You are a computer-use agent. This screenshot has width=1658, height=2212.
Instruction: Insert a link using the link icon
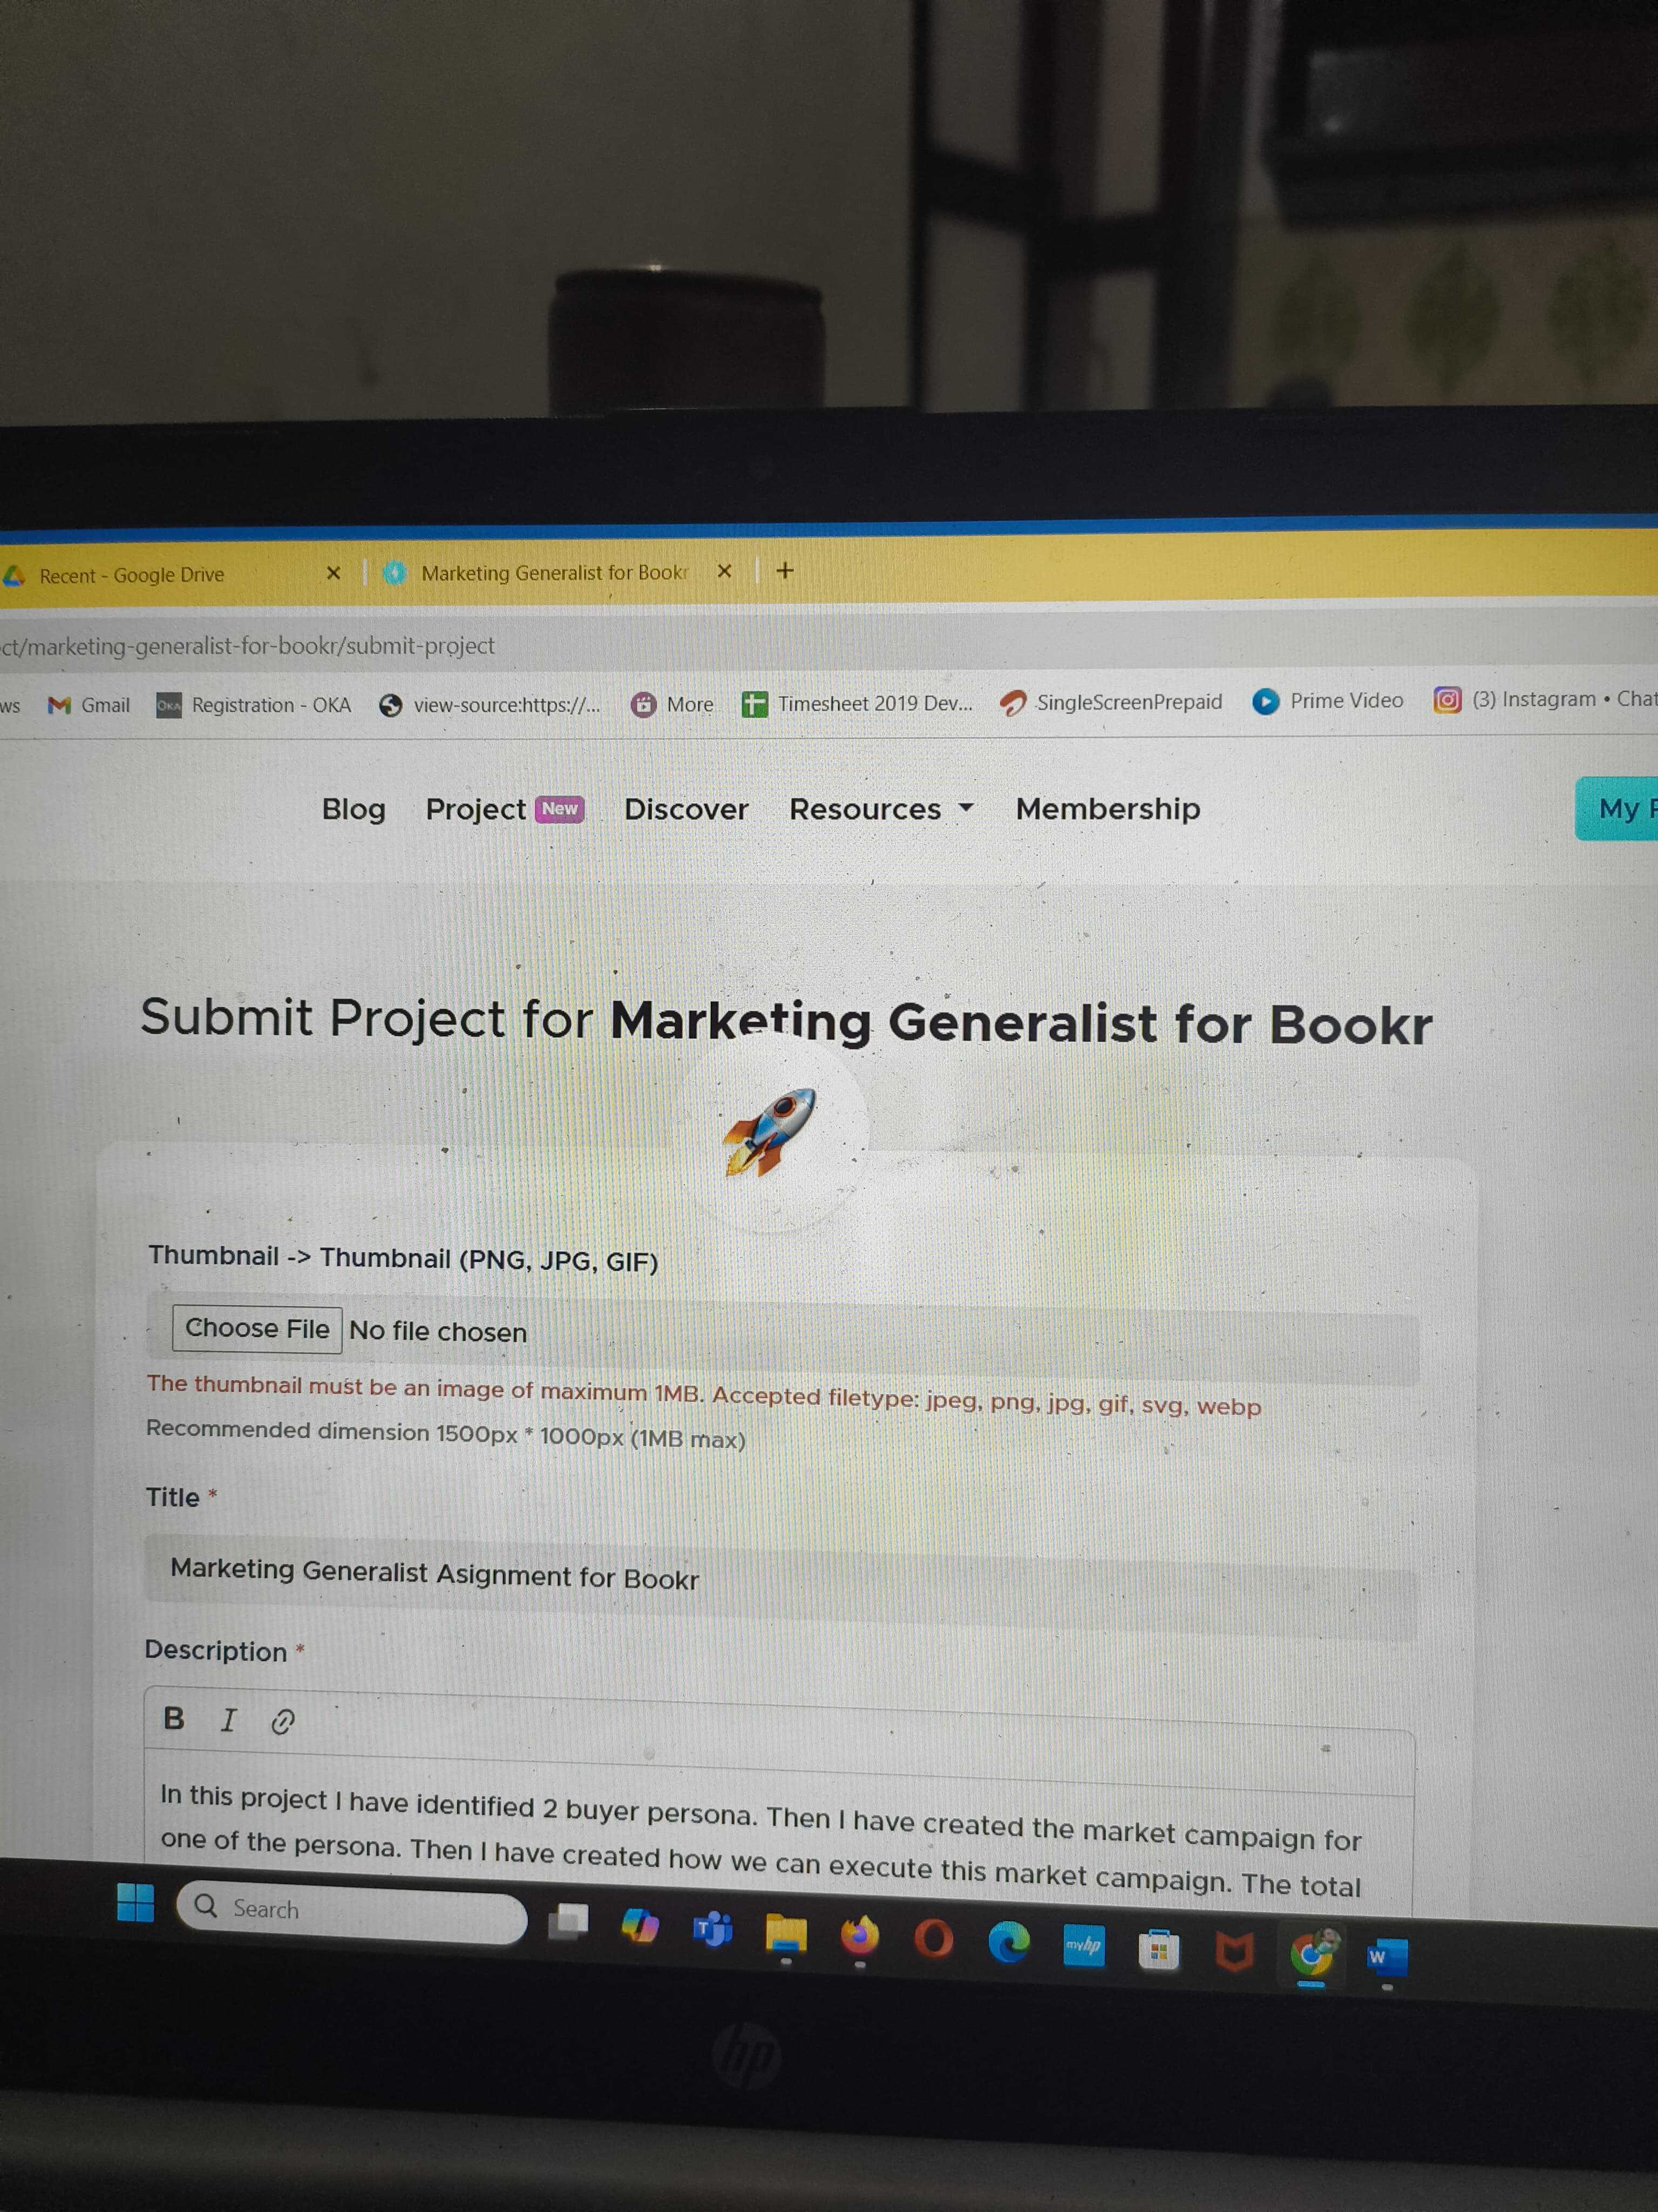click(x=283, y=1721)
